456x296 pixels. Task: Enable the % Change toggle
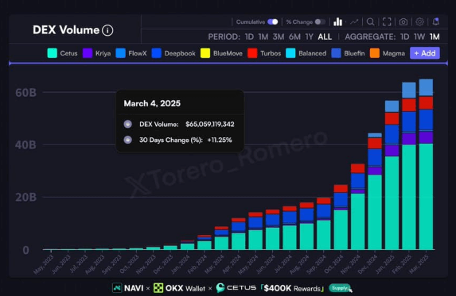(320, 21)
